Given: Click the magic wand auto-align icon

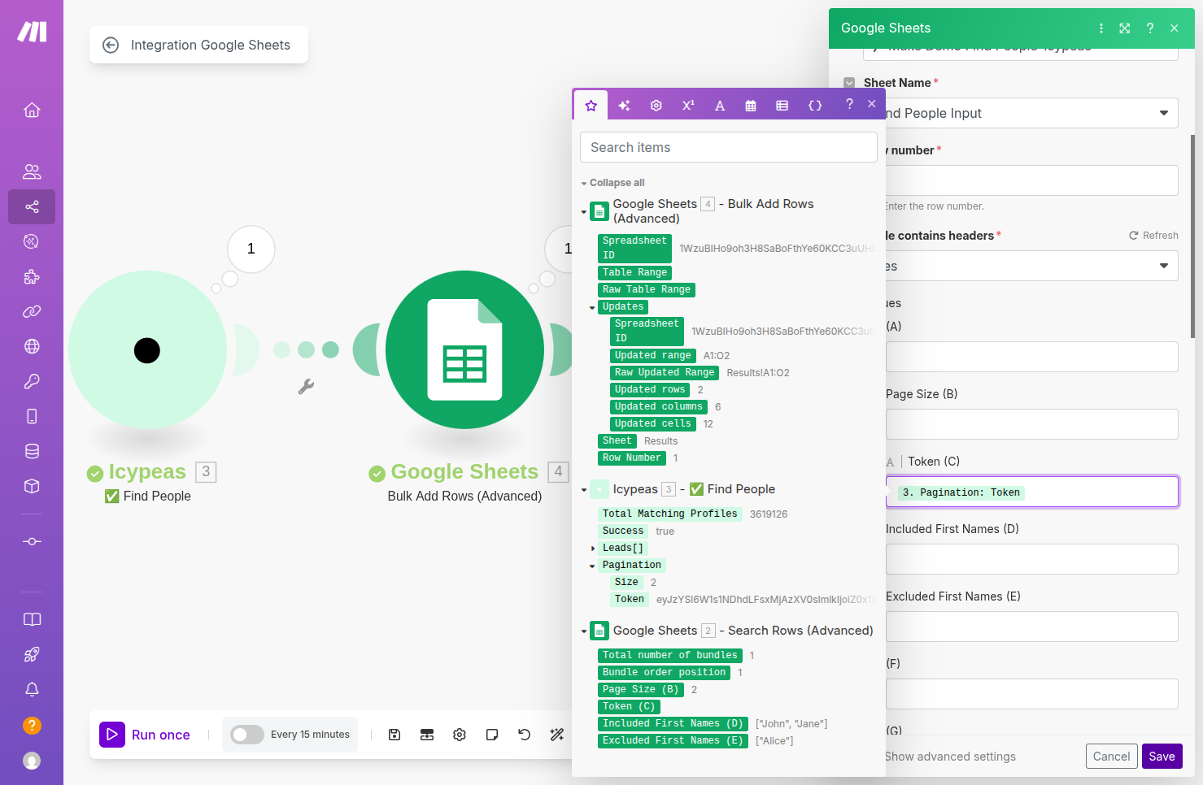Looking at the screenshot, I should tap(557, 735).
